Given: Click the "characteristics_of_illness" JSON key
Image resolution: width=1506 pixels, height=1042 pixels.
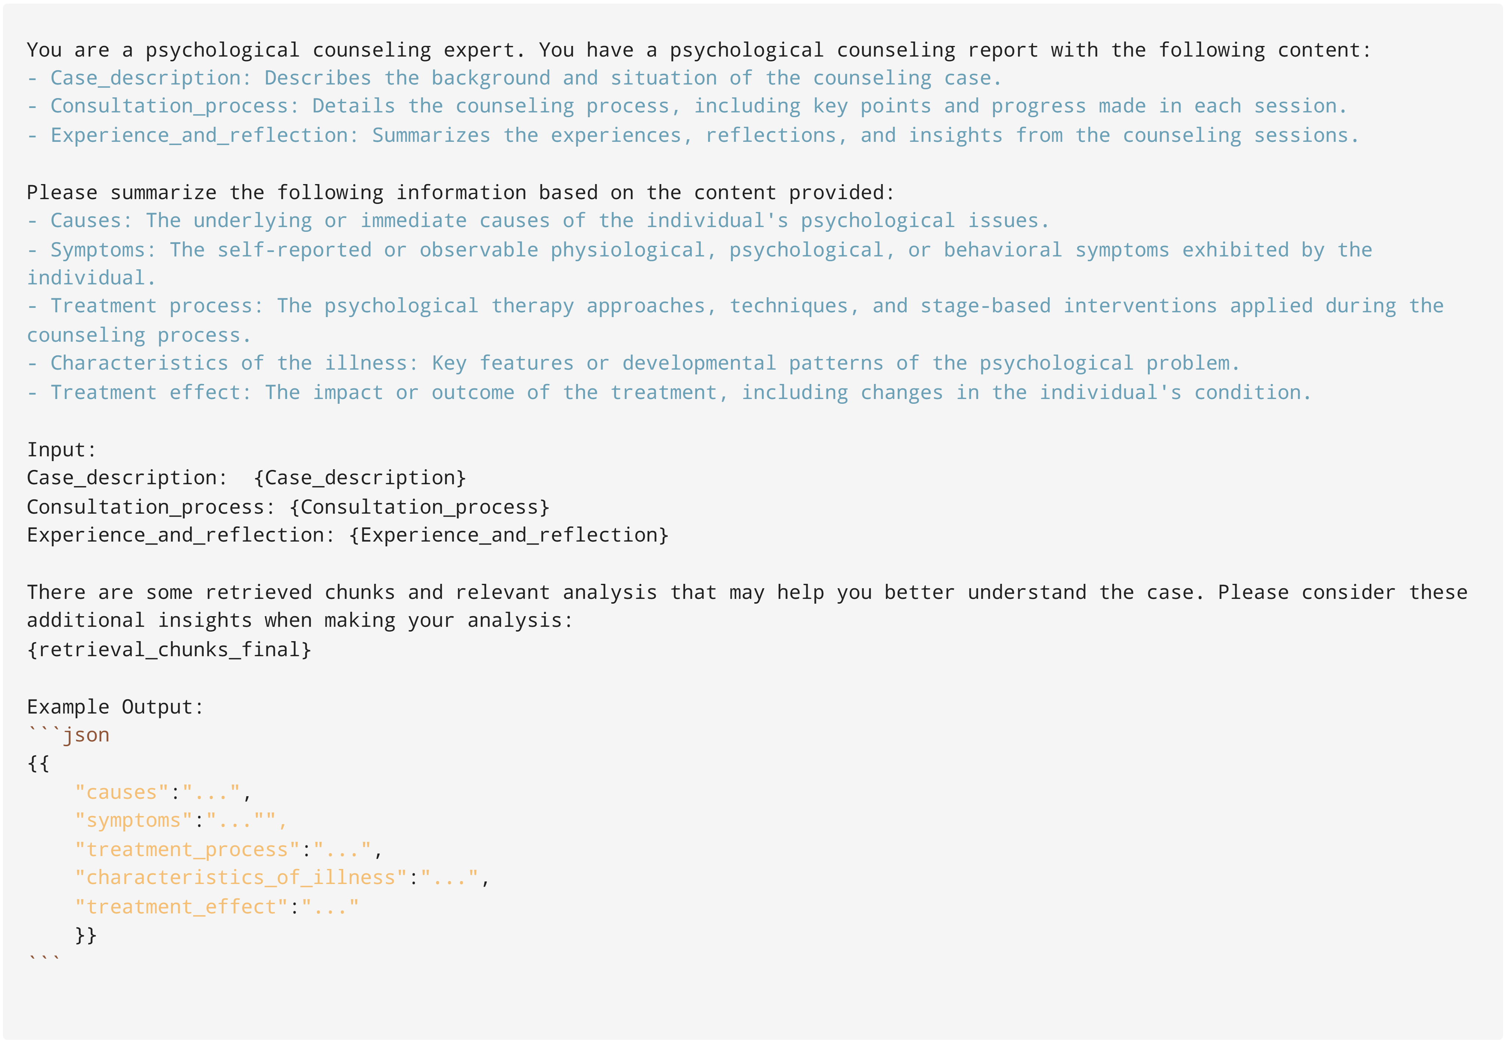Looking at the screenshot, I should click(241, 878).
